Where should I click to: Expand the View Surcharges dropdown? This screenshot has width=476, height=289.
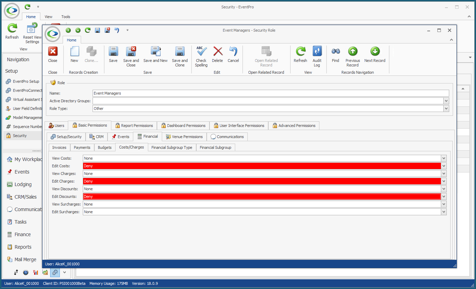click(x=444, y=204)
